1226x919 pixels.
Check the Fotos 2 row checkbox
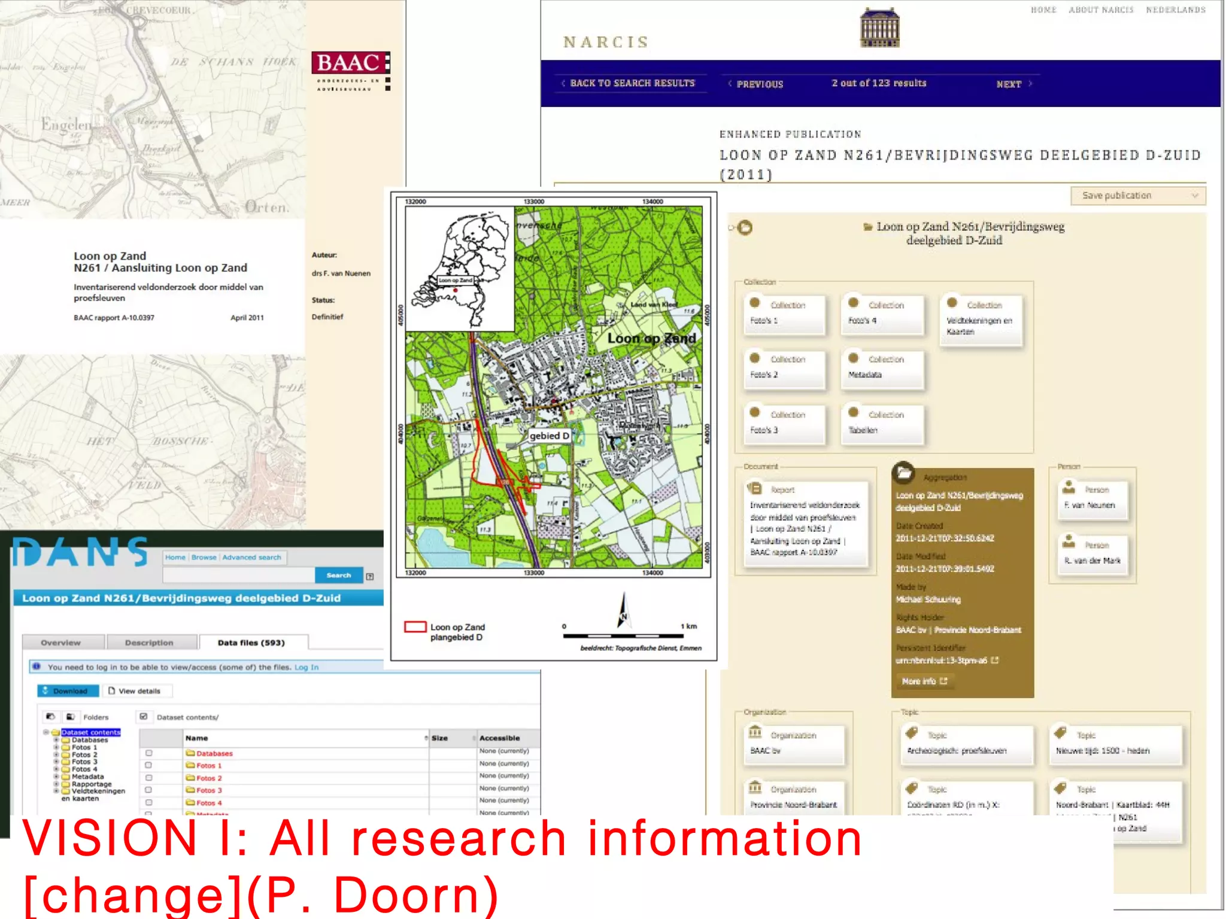point(148,778)
